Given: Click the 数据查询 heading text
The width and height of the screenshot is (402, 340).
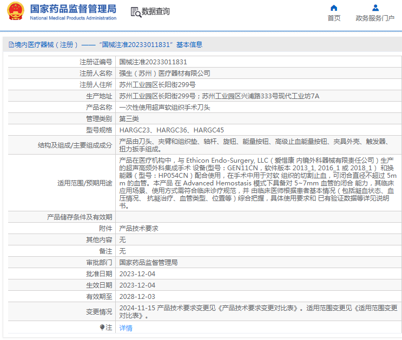Looking at the screenshot, I should click(156, 11).
